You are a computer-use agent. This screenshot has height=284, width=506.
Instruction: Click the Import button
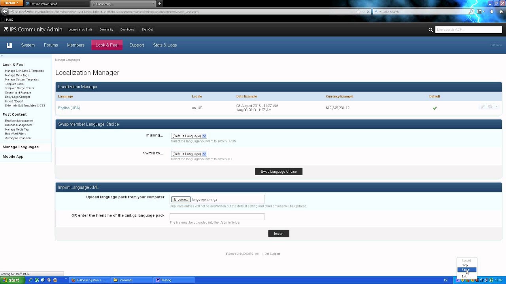tap(279, 234)
